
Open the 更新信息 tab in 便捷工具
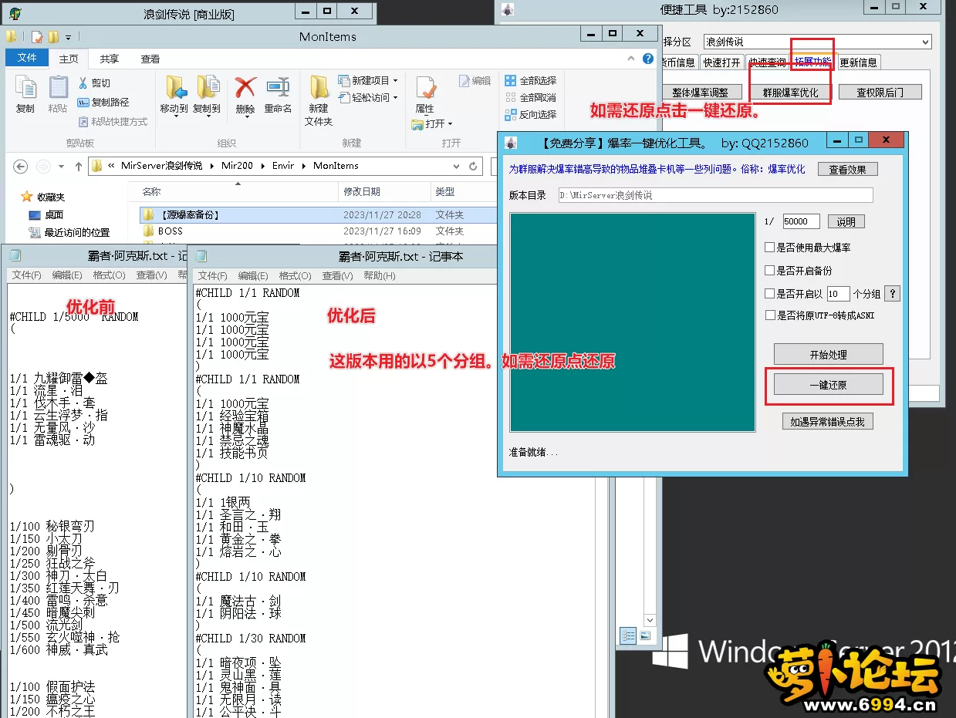point(858,62)
